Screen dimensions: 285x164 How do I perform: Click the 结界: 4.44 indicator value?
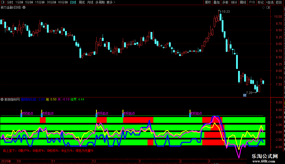click(x=77, y=99)
